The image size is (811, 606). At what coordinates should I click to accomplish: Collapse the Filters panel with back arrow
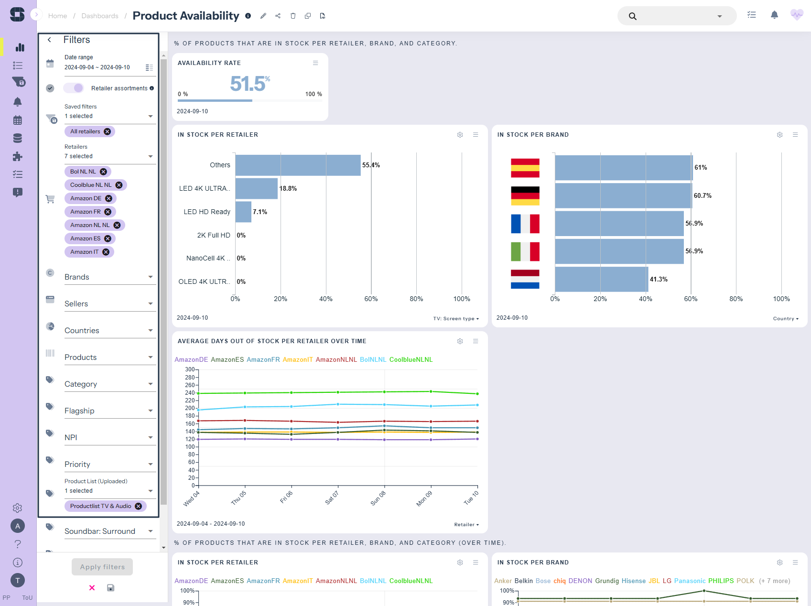click(x=49, y=40)
